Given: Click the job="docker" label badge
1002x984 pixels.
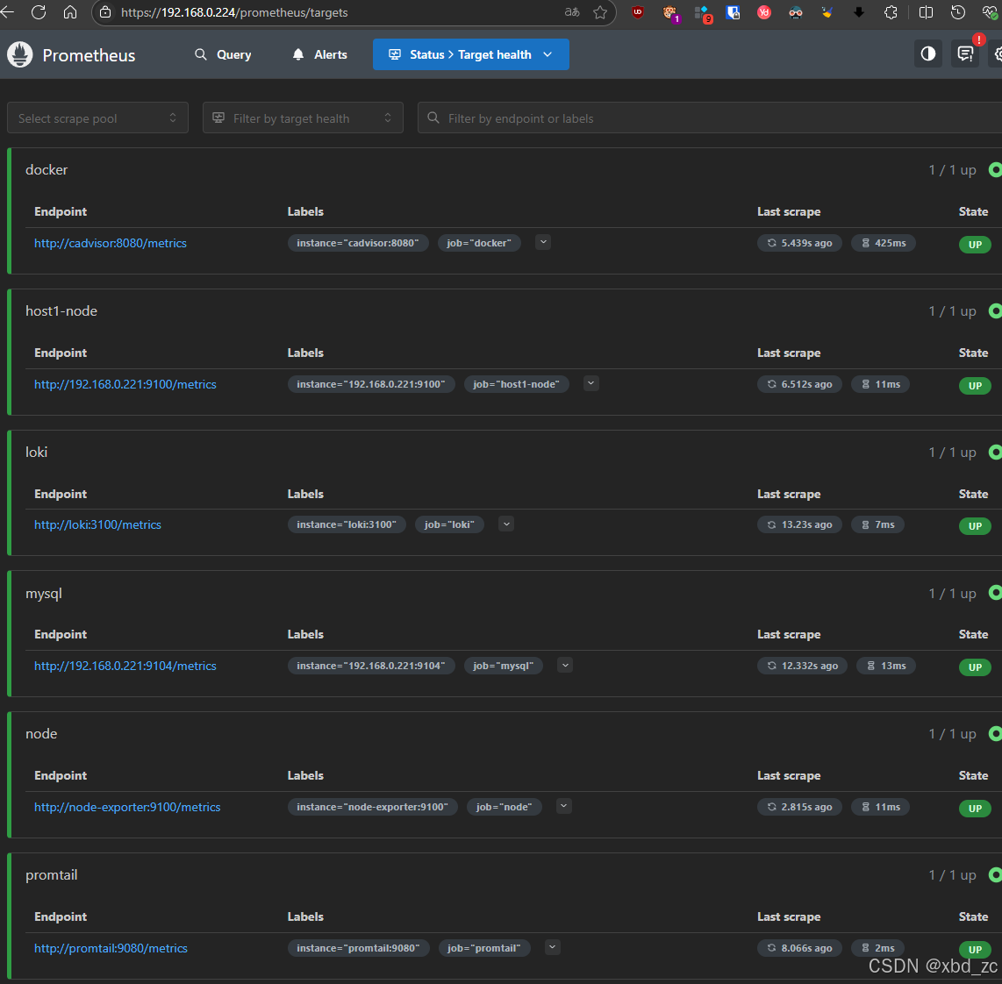Looking at the screenshot, I should (479, 243).
